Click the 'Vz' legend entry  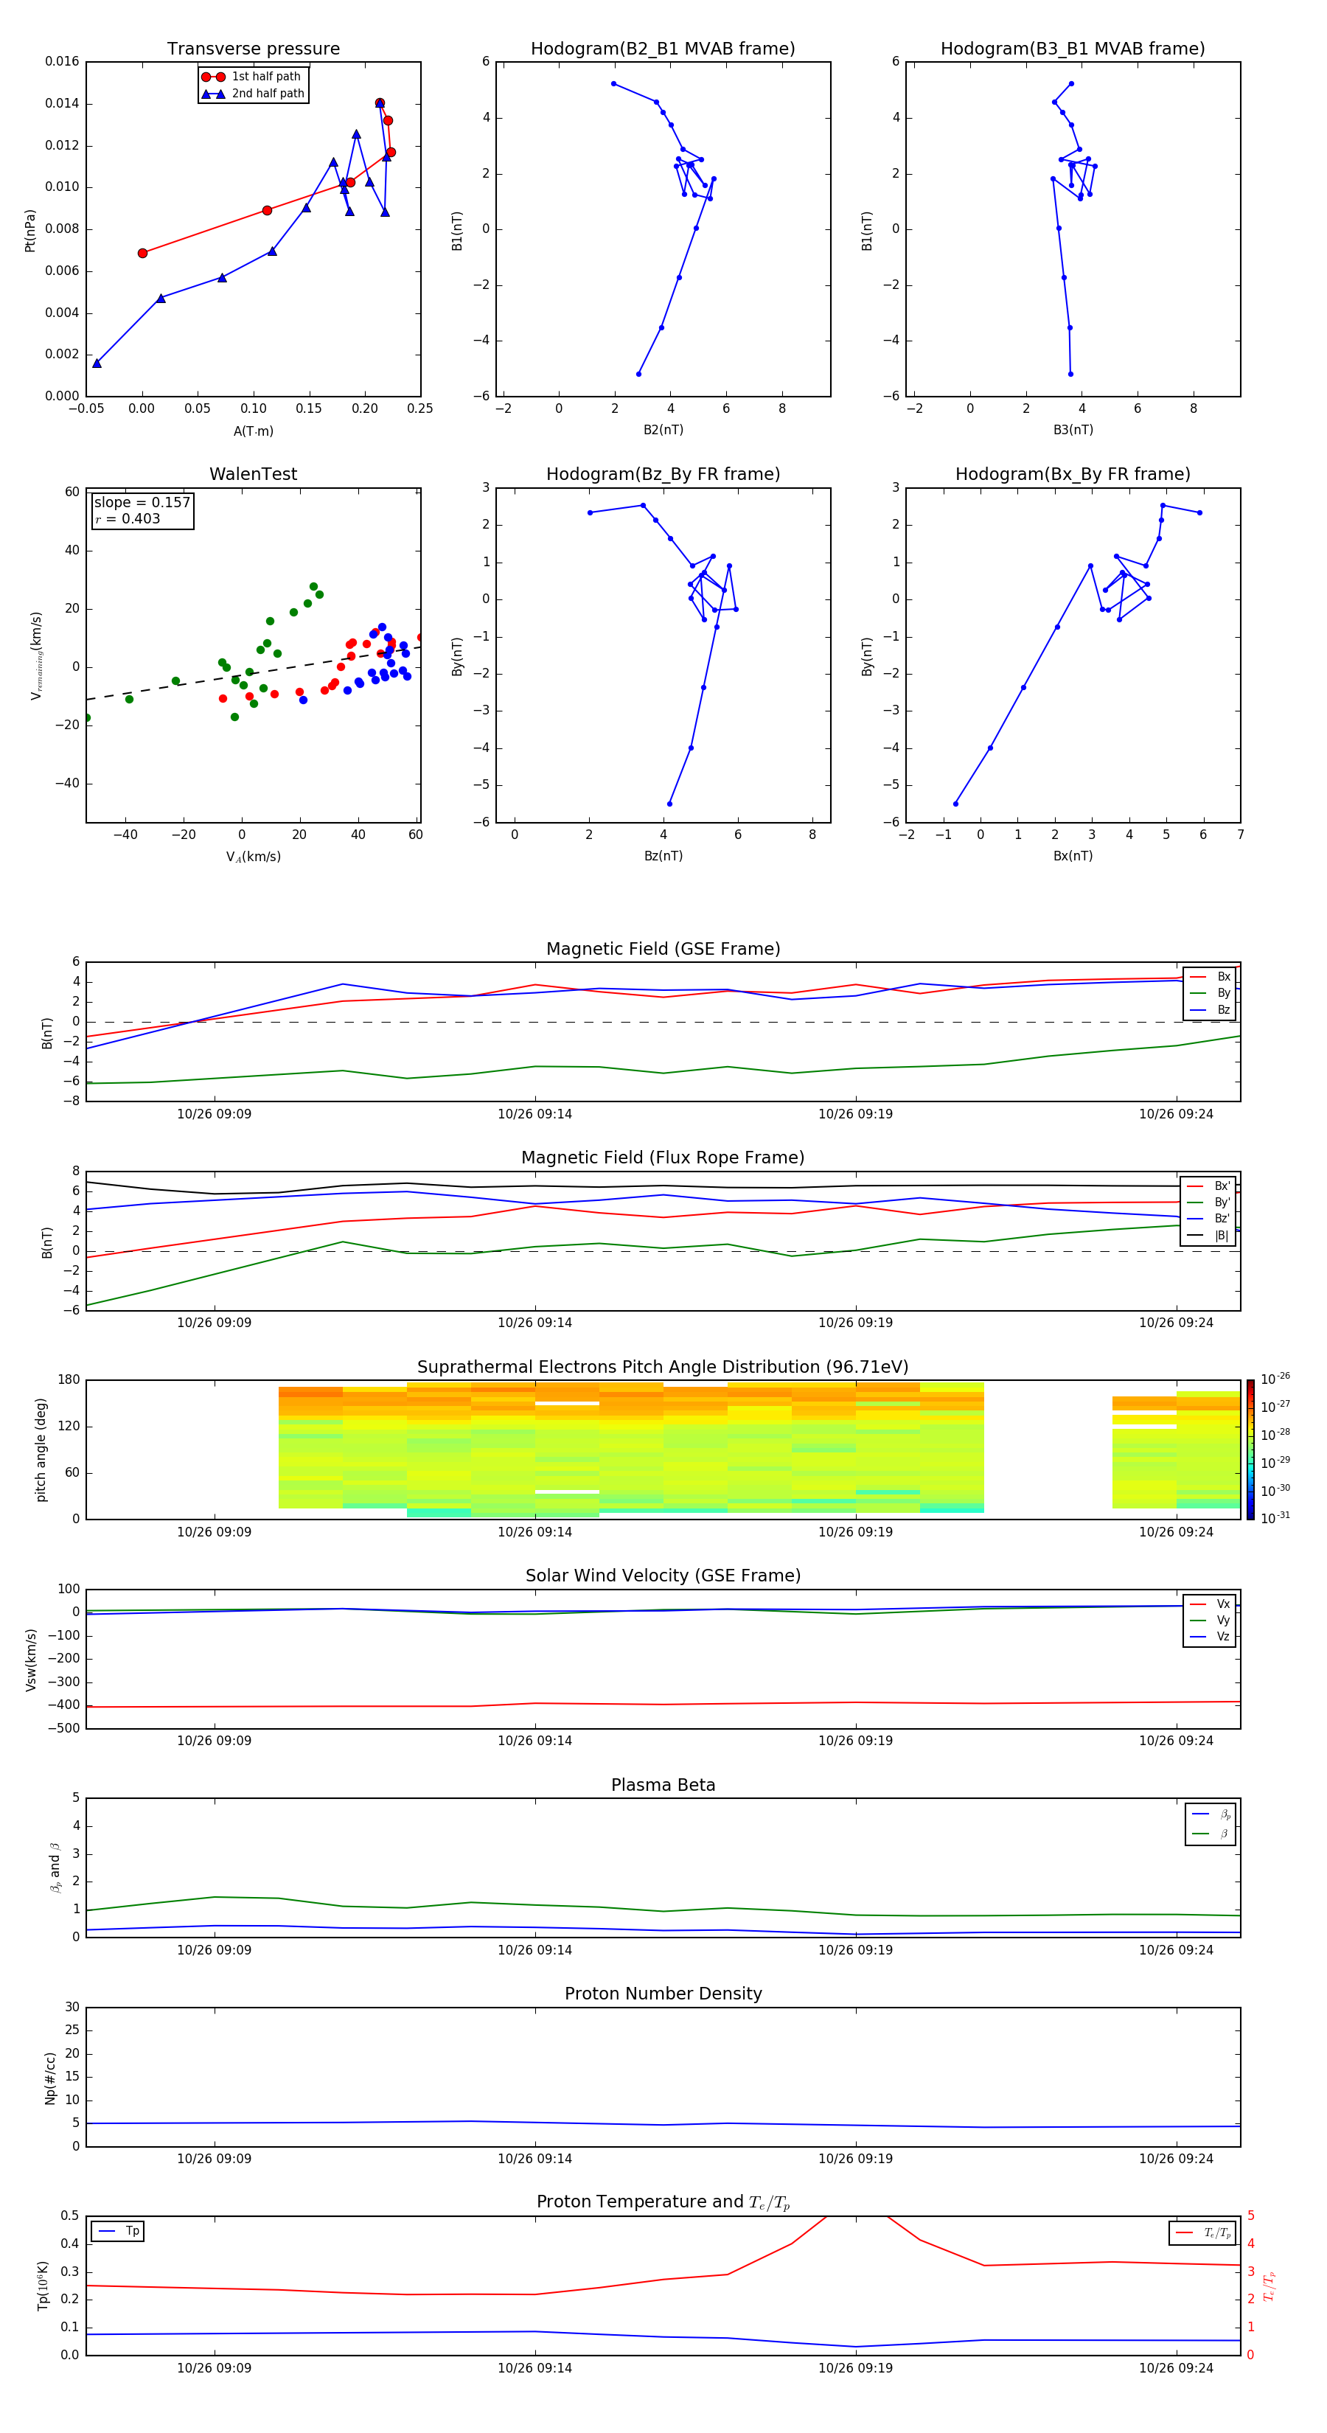tap(1210, 1636)
